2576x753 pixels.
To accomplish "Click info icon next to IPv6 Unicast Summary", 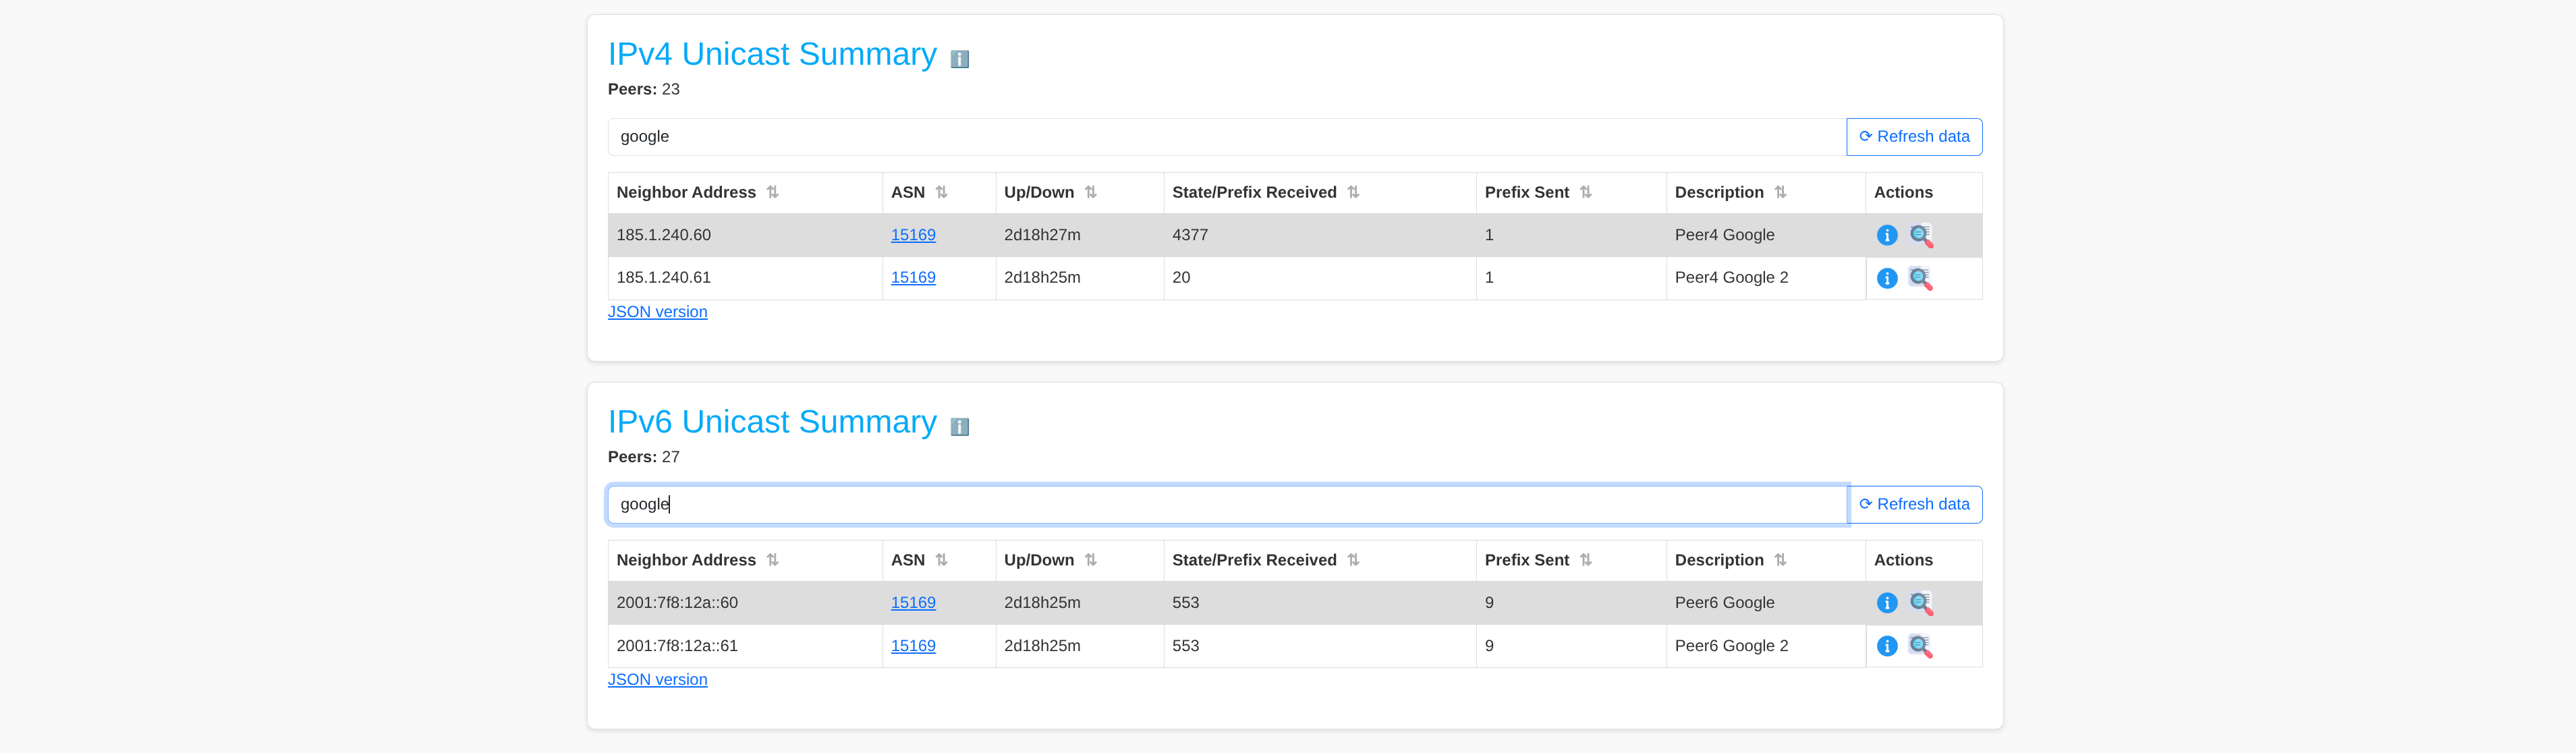I will 959,427.
